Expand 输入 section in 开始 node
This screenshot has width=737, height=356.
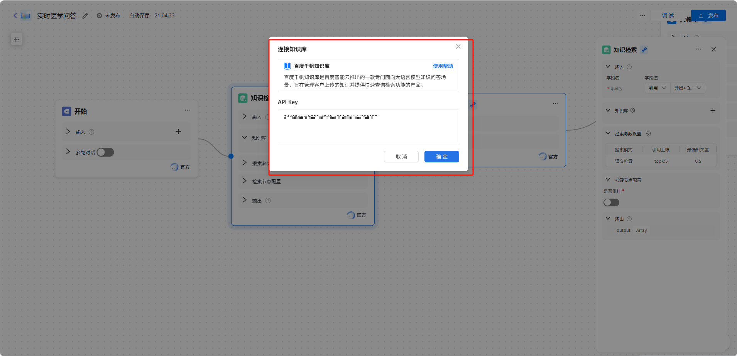[x=68, y=132]
